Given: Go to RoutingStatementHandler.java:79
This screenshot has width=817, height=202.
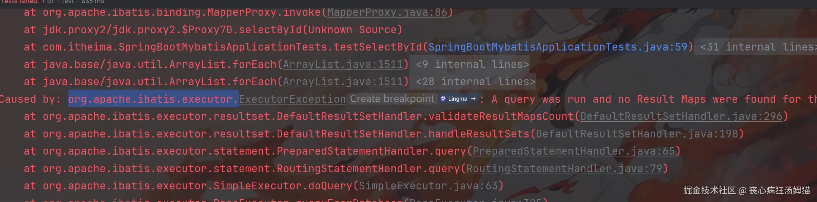Looking at the screenshot, I should pyautogui.click(x=564, y=169).
